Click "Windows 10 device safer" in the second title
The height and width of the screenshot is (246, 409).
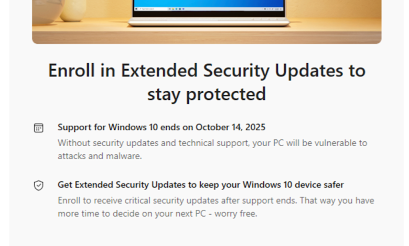click(294, 185)
